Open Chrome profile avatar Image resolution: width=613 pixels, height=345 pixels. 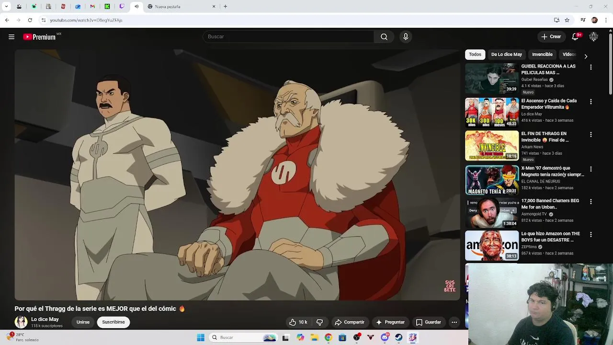[594, 20]
